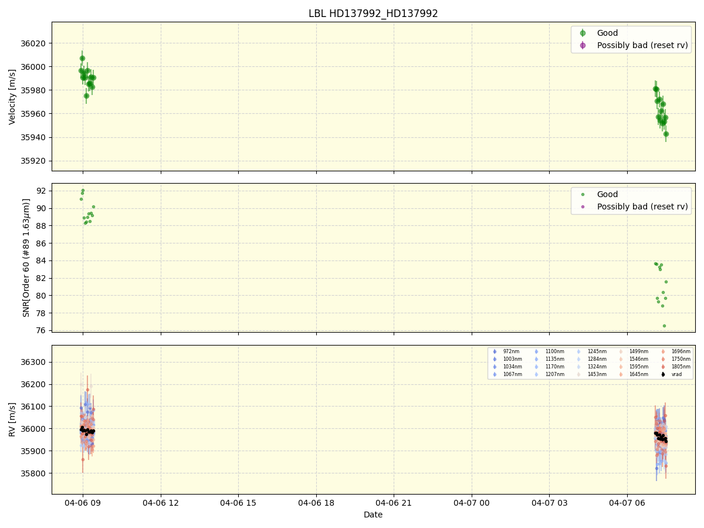The image size is (704, 528).
Task: Click the '86' SNR tick label
Action: (x=42, y=243)
